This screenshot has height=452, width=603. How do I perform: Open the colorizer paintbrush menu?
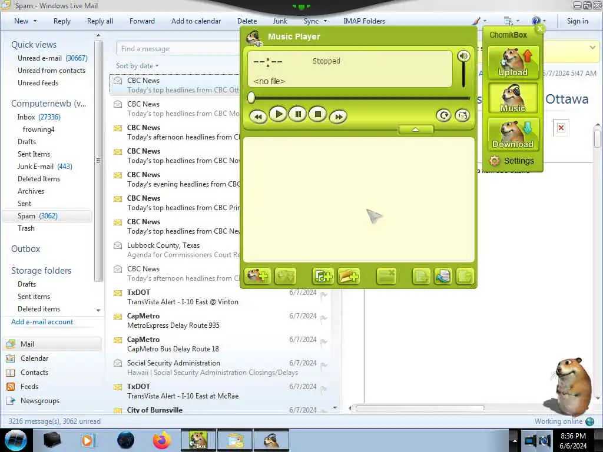coord(479,21)
